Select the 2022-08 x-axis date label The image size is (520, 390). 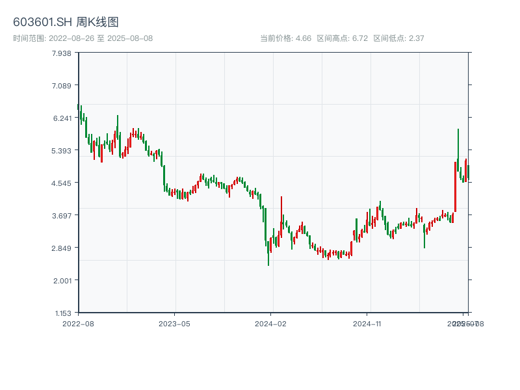coord(78,323)
